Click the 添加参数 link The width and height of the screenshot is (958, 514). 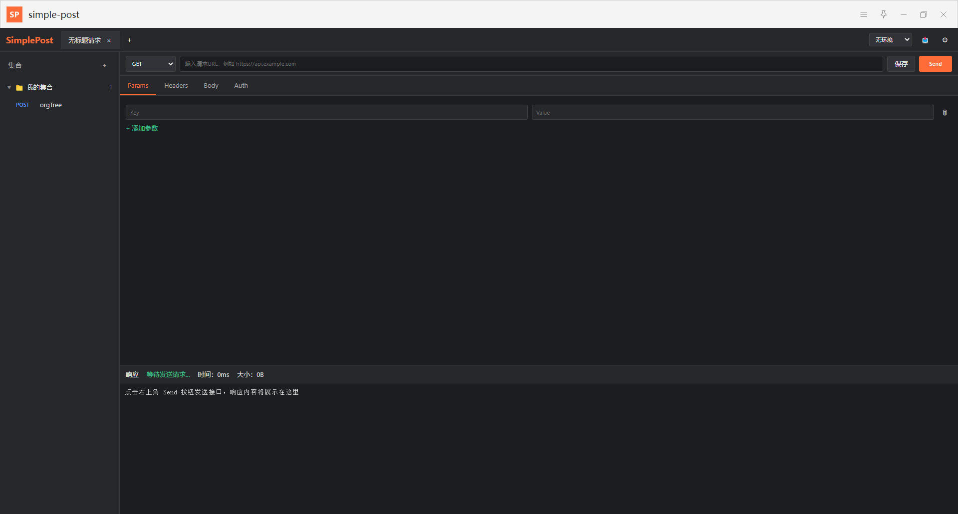(142, 128)
